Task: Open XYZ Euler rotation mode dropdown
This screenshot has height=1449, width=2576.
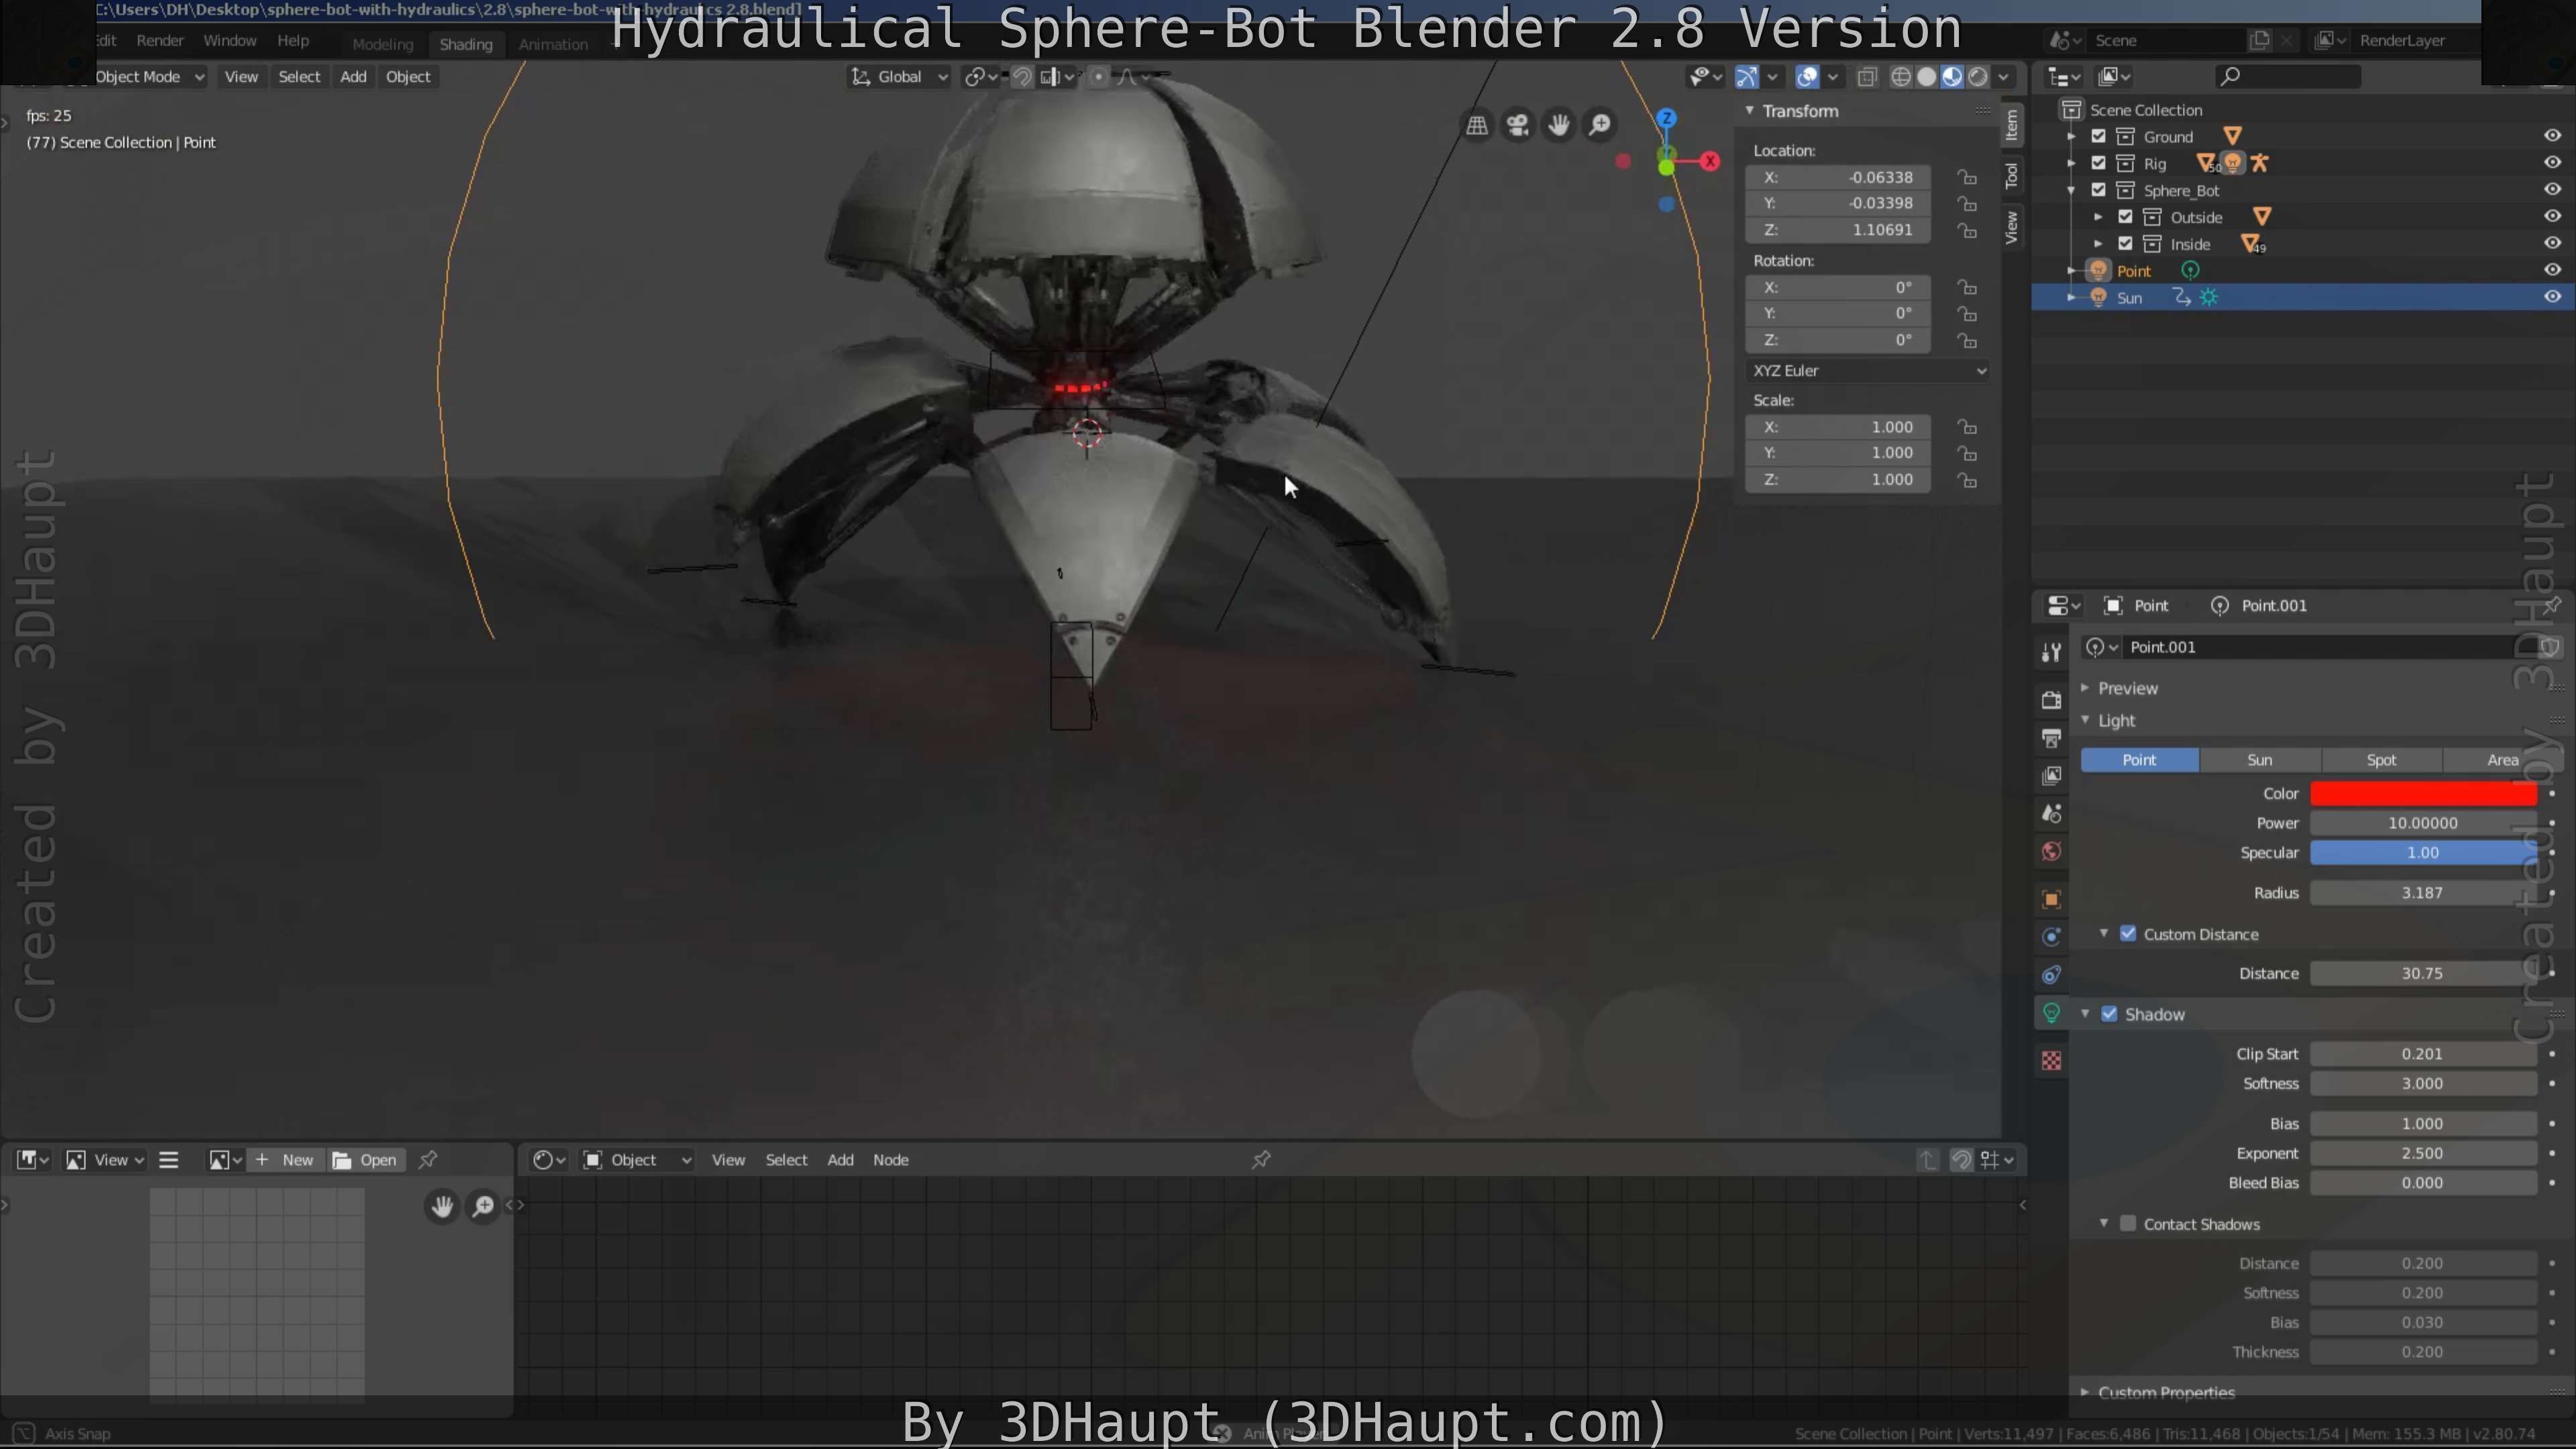Action: pyautogui.click(x=1867, y=370)
